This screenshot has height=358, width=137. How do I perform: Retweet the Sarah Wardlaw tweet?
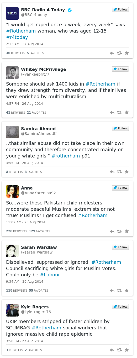pos(119,291)
